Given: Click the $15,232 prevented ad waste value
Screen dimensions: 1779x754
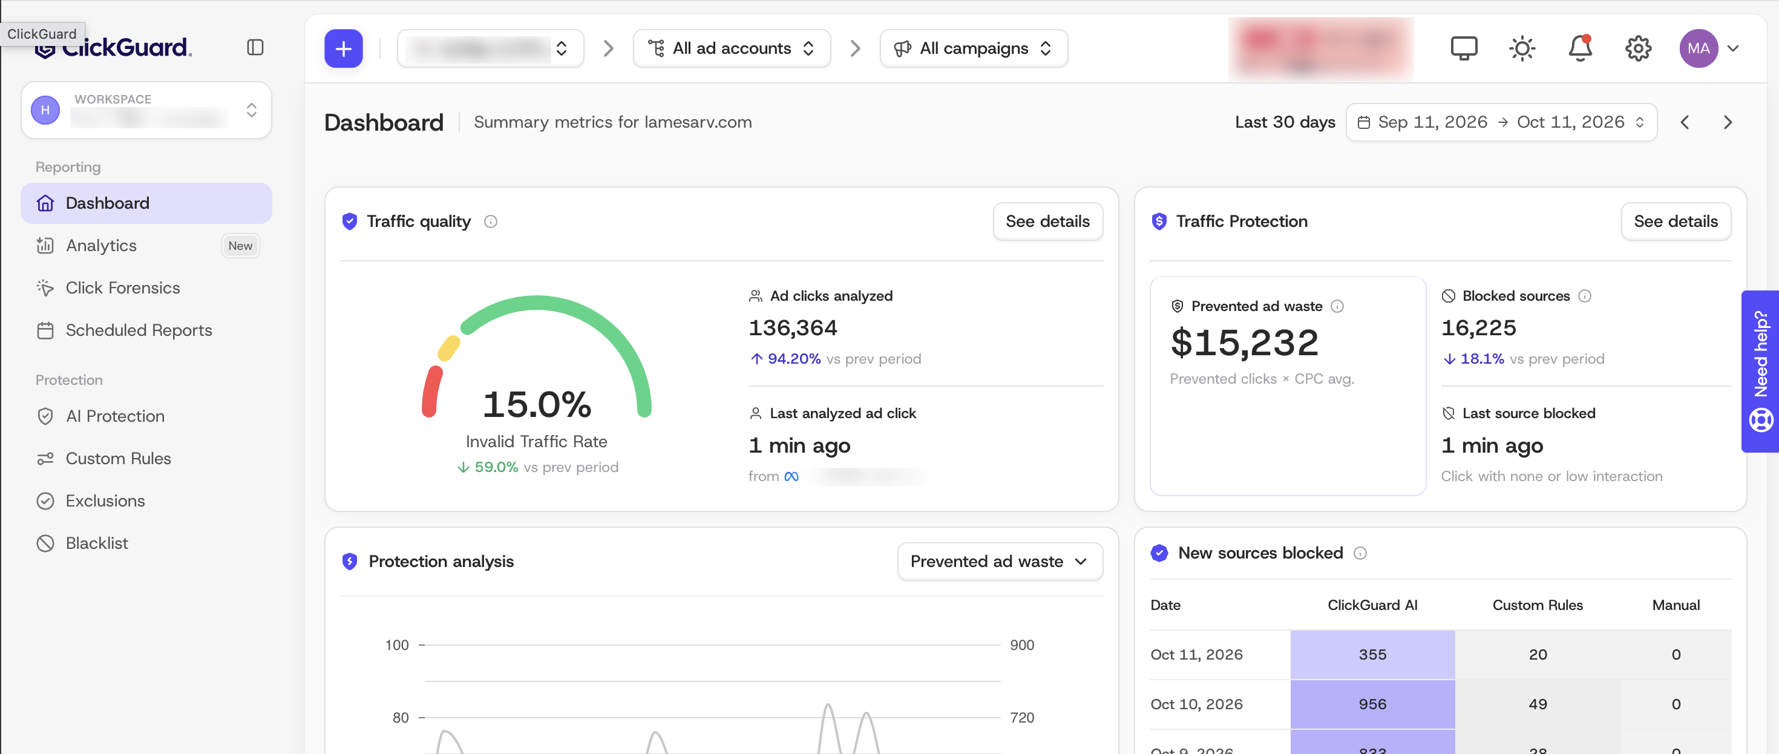Looking at the screenshot, I should (x=1245, y=343).
